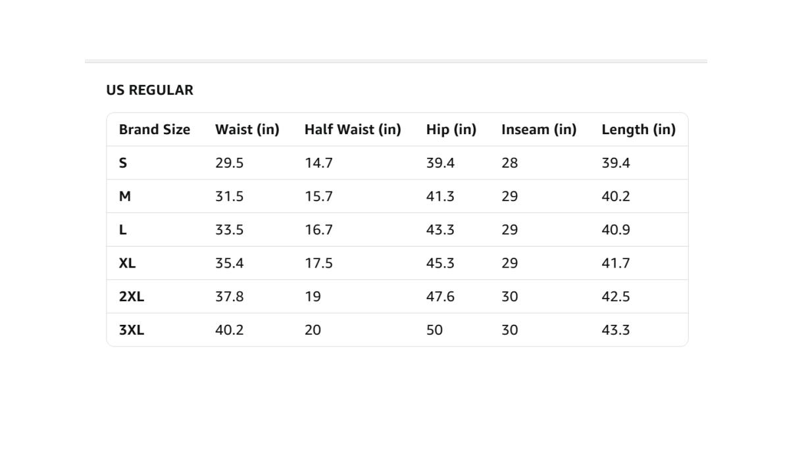Select the M brand size row label
Screen dimensions: 804x453
(125, 197)
